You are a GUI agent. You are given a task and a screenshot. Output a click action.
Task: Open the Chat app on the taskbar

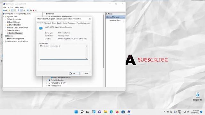tap(100, 112)
